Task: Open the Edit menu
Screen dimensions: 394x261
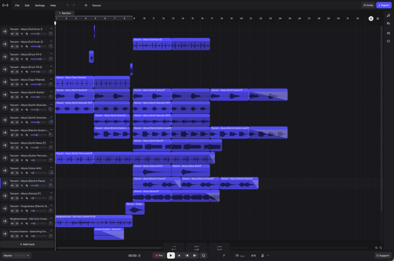Action: tap(27, 5)
